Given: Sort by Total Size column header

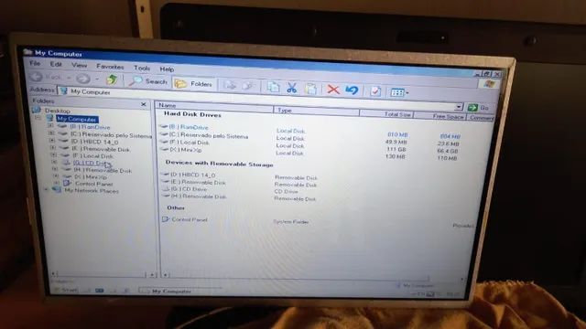Looking at the screenshot, I should [386, 114].
